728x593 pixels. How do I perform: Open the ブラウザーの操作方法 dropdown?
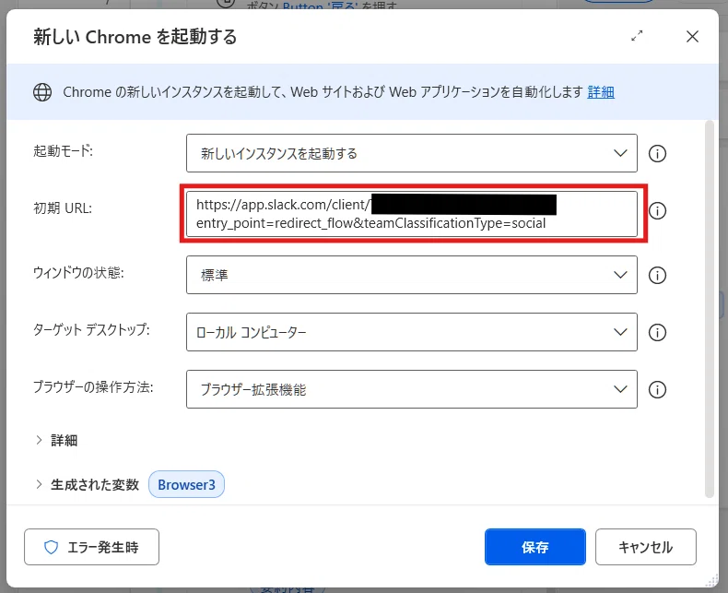tap(411, 389)
